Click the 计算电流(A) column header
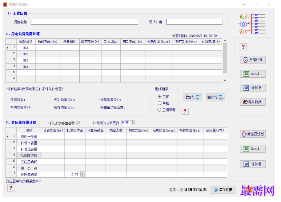This screenshot has height=202, width=281. [x=211, y=41]
